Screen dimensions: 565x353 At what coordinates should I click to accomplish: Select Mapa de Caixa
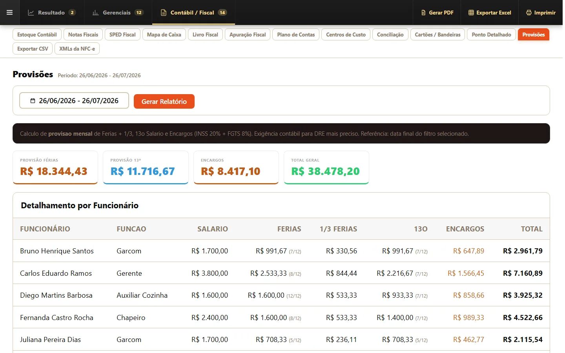(x=164, y=35)
